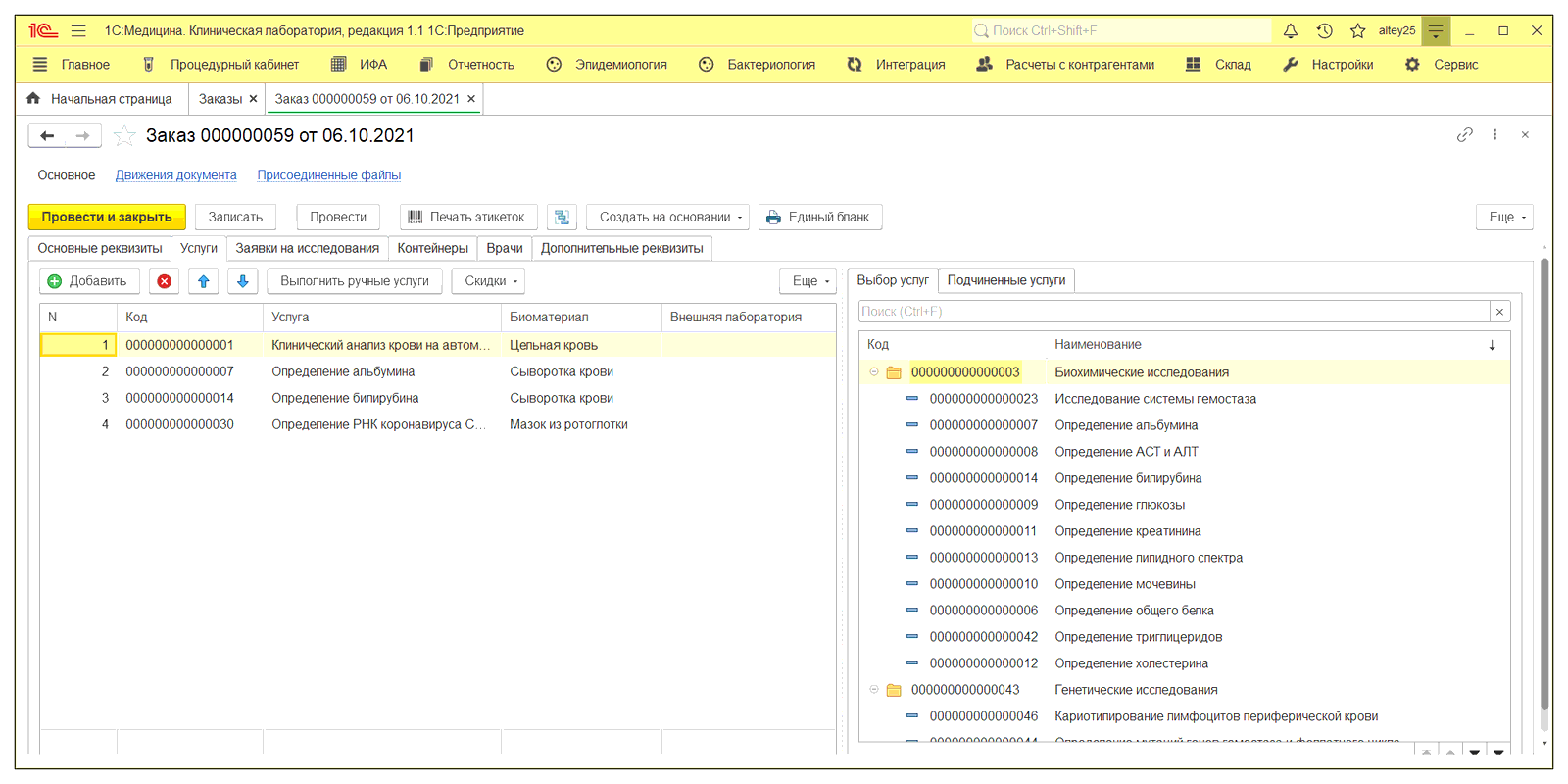Open ИФА section
The height and width of the screenshot is (784, 1568).
(359, 64)
